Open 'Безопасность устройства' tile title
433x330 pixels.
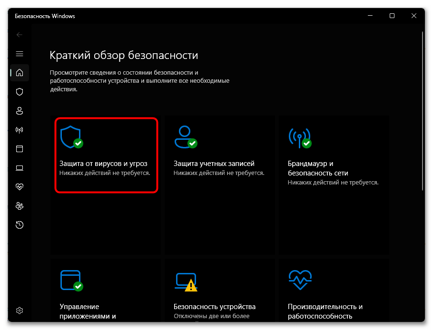pos(215,307)
